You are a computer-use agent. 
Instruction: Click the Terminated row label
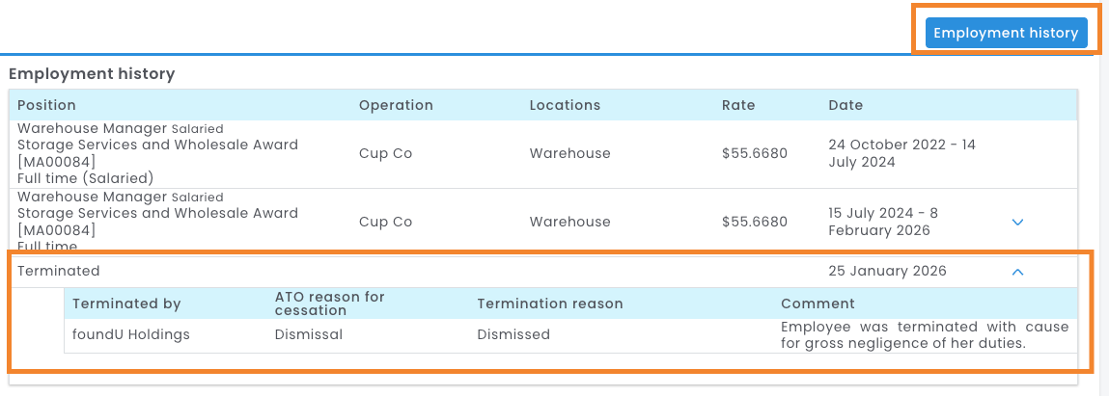pyautogui.click(x=59, y=272)
